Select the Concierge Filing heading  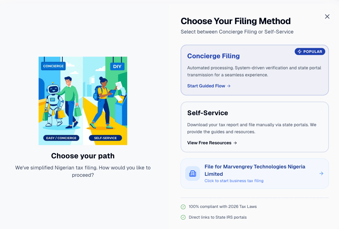pos(213,56)
